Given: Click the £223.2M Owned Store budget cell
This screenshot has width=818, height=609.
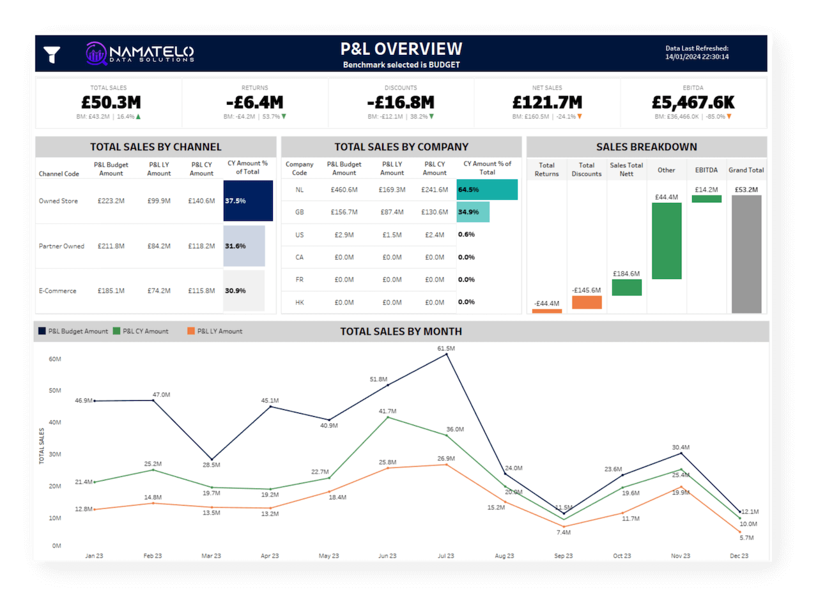Looking at the screenshot, I should pyautogui.click(x=111, y=201).
